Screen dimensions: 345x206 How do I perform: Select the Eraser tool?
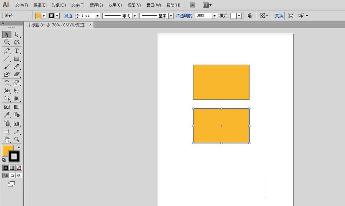coord(17,75)
